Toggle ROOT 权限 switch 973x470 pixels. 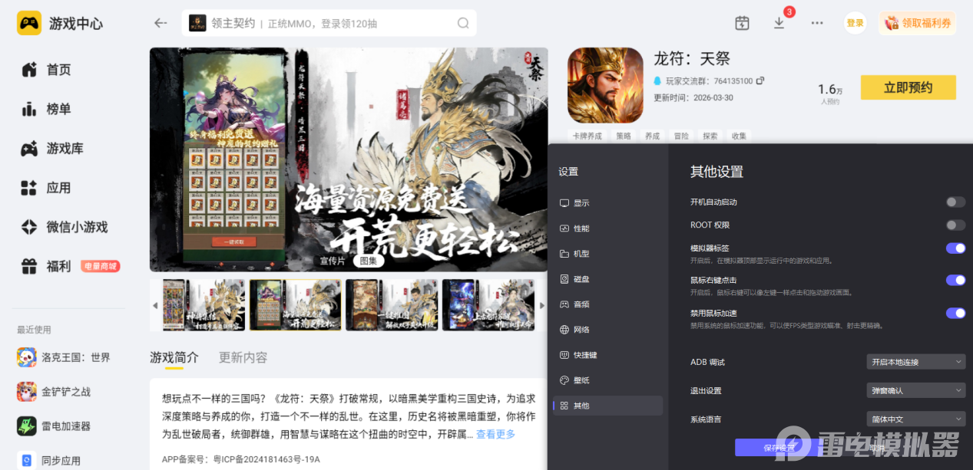coord(955,225)
